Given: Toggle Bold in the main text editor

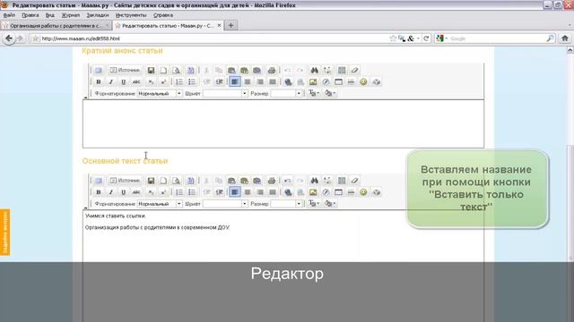Looking at the screenshot, I should [98, 192].
